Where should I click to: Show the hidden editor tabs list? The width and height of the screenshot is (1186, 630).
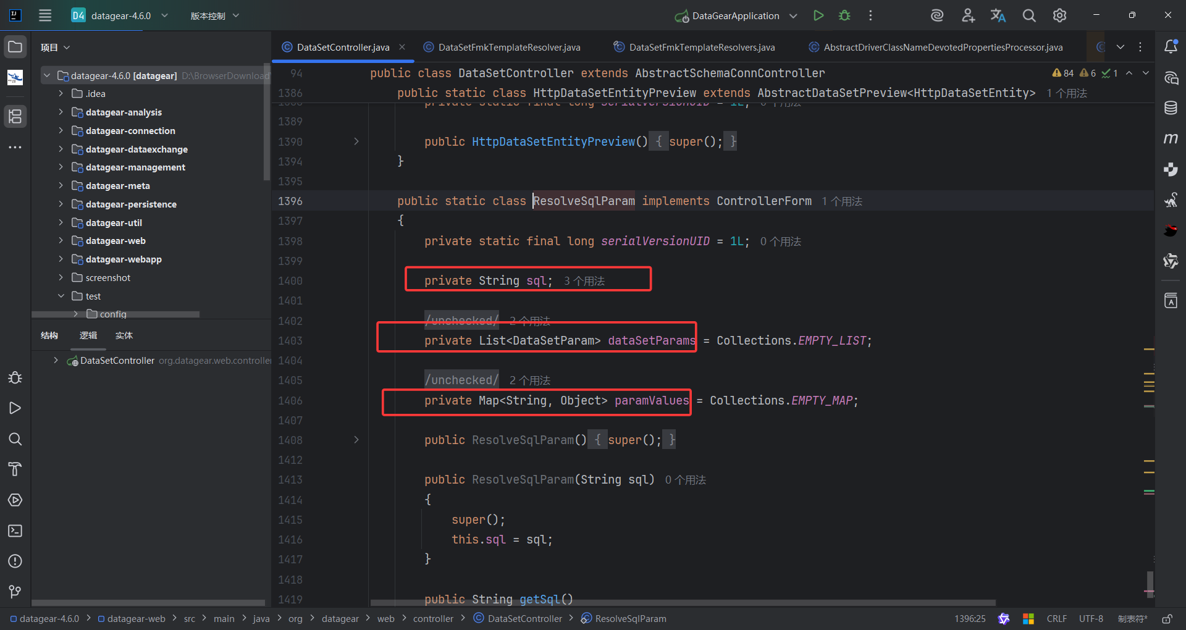(x=1121, y=47)
